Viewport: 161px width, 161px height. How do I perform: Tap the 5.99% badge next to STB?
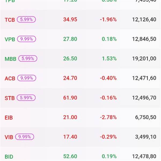tap(26, 98)
